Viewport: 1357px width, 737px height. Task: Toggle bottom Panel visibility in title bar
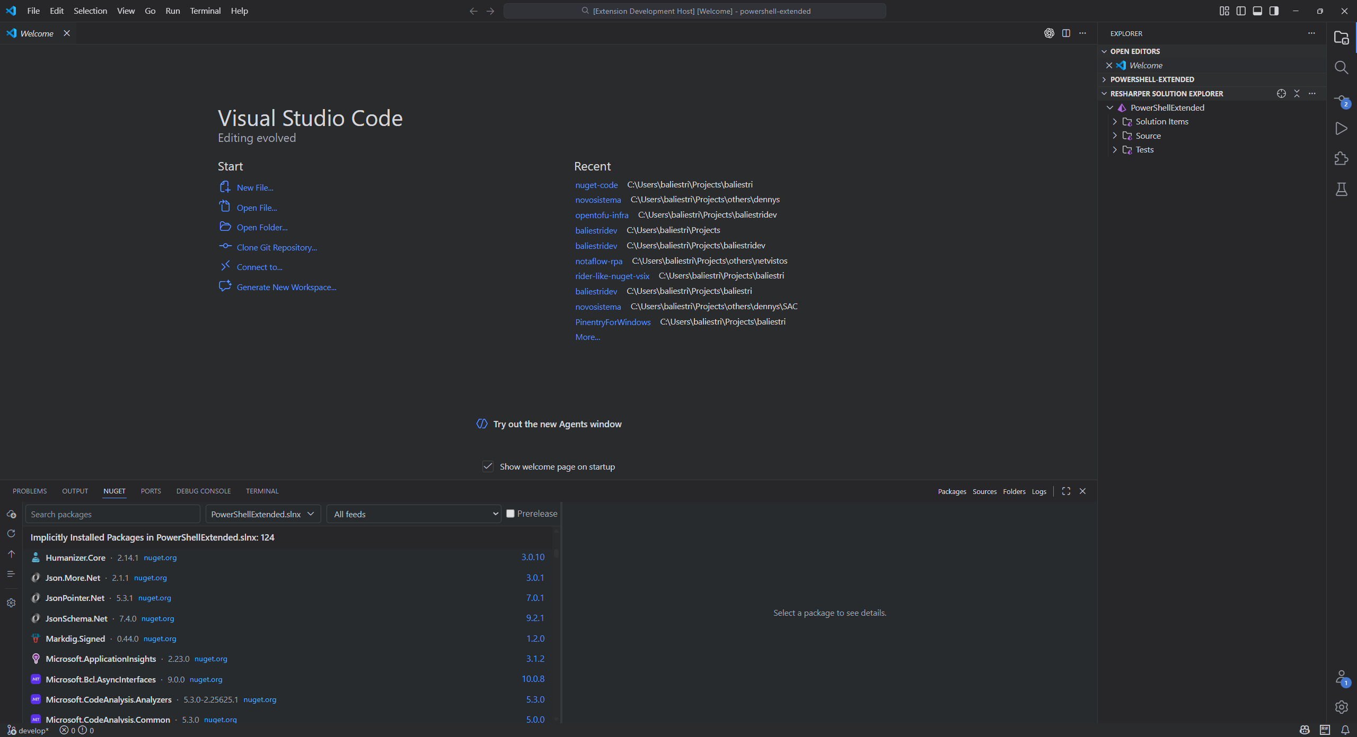(x=1257, y=11)
